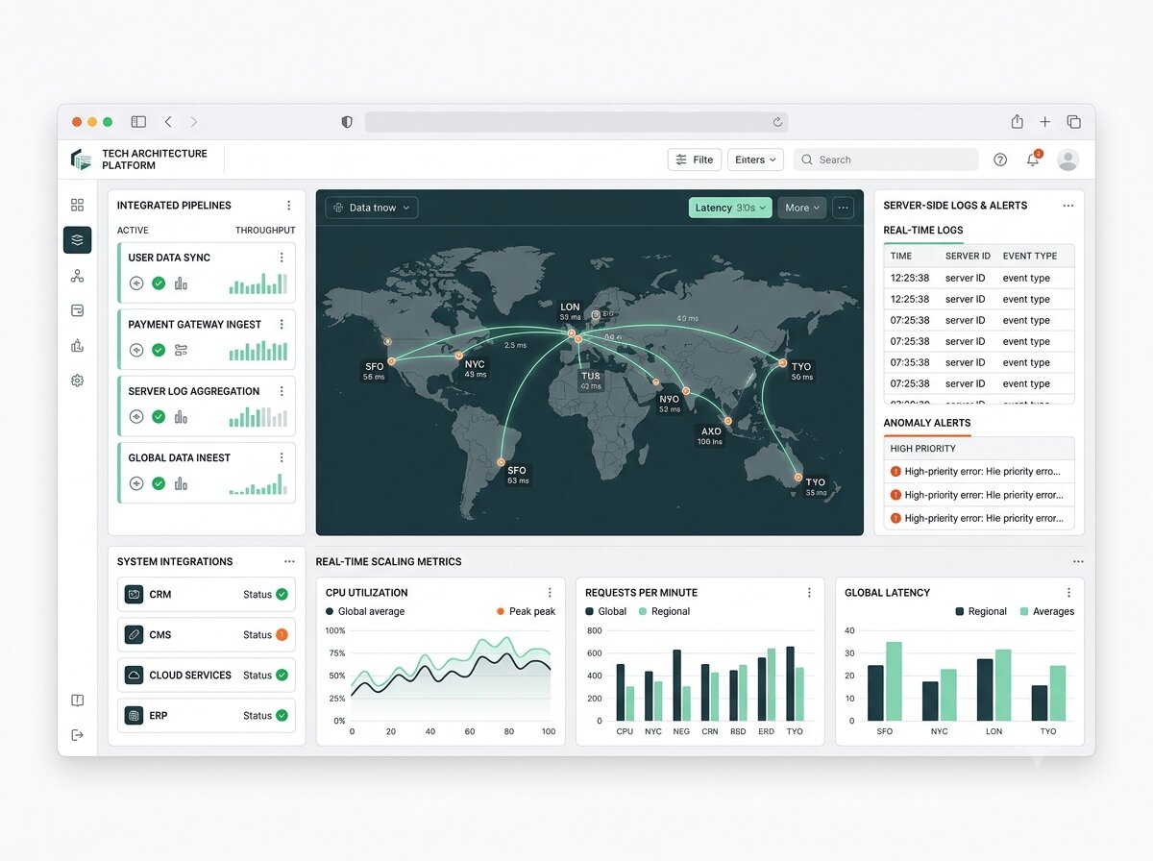This screenshot has height=861, width=1153.
Task: Open the Enters dropdown
Action: [x=756, y=160]
